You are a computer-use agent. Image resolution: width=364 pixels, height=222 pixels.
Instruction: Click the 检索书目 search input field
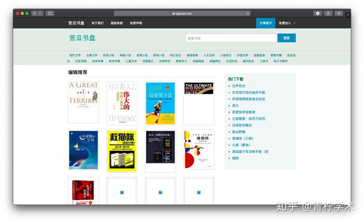[x=231, y=38]
